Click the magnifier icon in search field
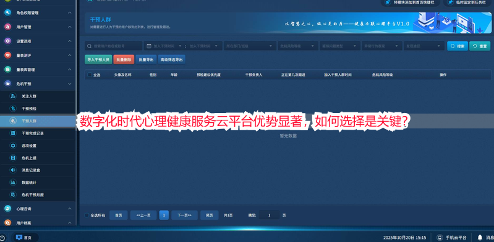The width and height of the screenshot is (494, 242). 90,46
